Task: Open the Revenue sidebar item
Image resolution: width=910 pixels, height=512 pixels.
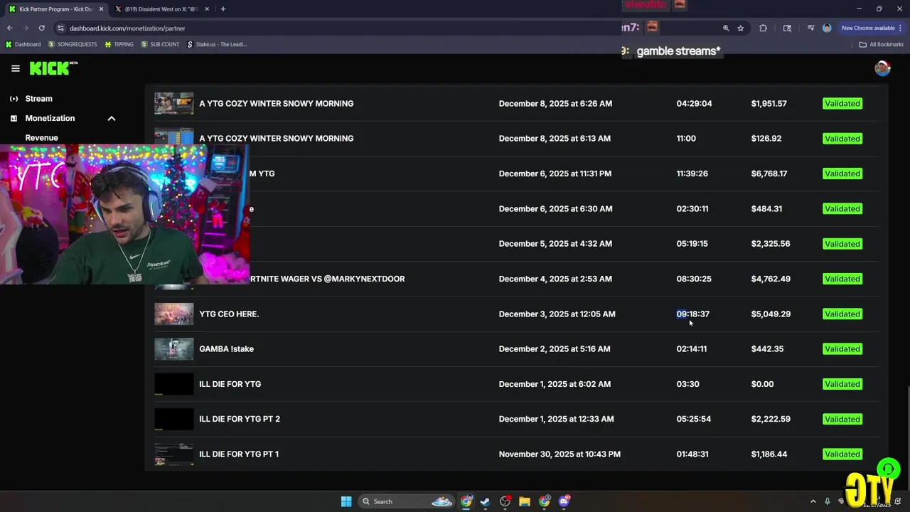Action: click(x=42, y=138)
